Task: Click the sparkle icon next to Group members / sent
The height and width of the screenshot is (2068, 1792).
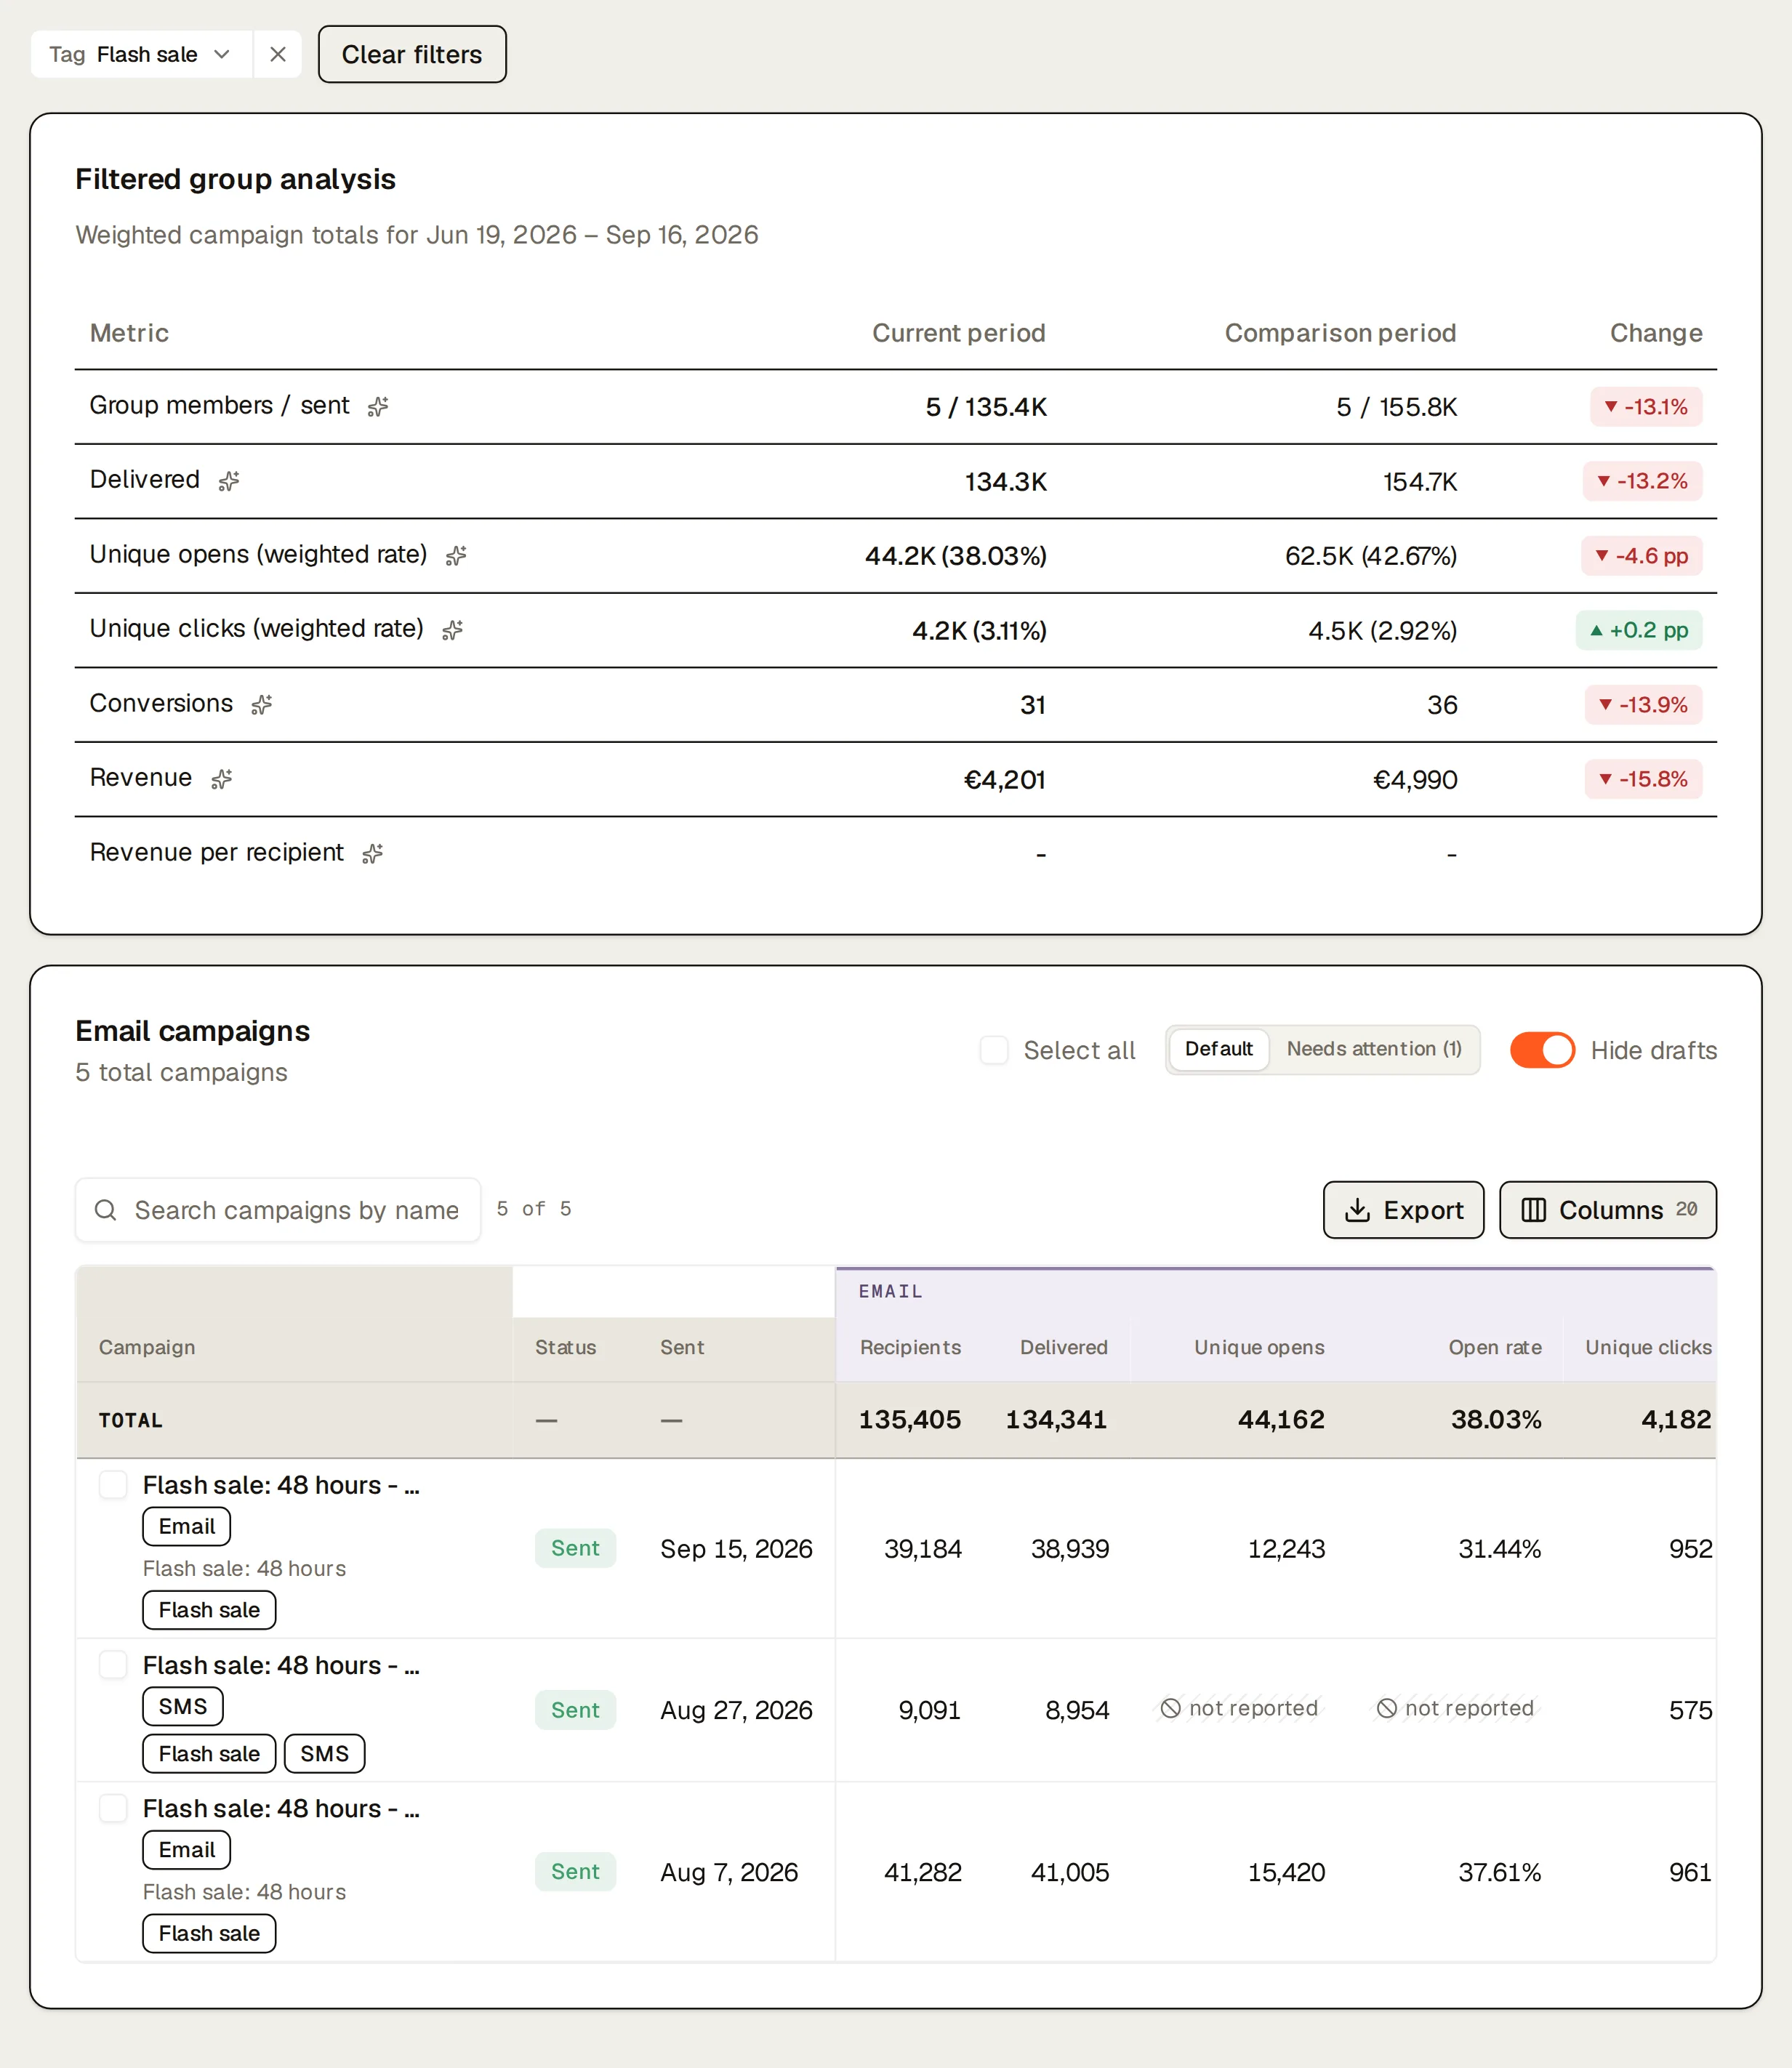Action: pyautogui.click(x=377, y=407)
